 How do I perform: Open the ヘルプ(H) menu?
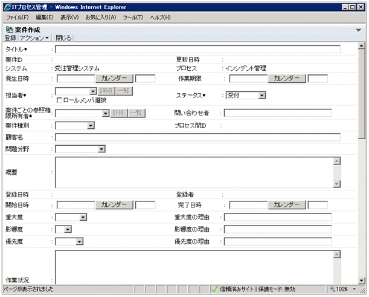click(160, 18)
